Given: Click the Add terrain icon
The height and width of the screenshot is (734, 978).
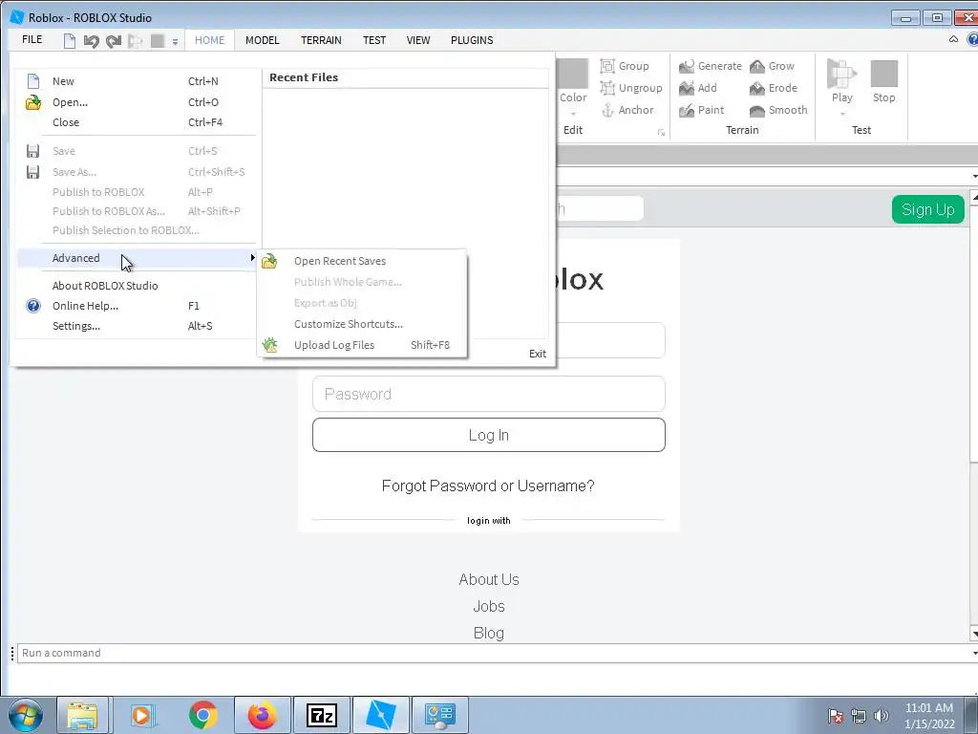Looking at the screenshot, I should [687, 88].
